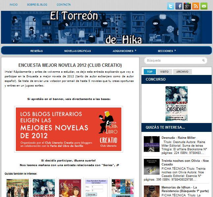Open Treinta noches con Olivia link
This screenshot has height=197, width=213.
tap(185, 162)
